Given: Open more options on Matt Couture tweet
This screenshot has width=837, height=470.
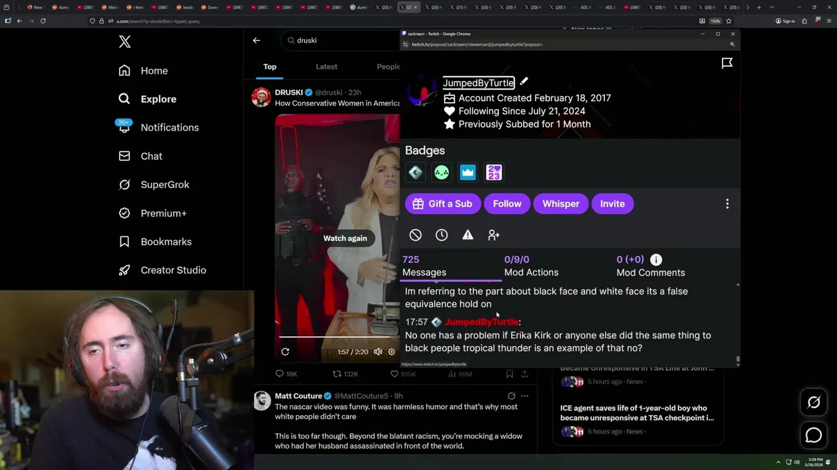Looking at the screenshot, I should click(x=524, y=396).
